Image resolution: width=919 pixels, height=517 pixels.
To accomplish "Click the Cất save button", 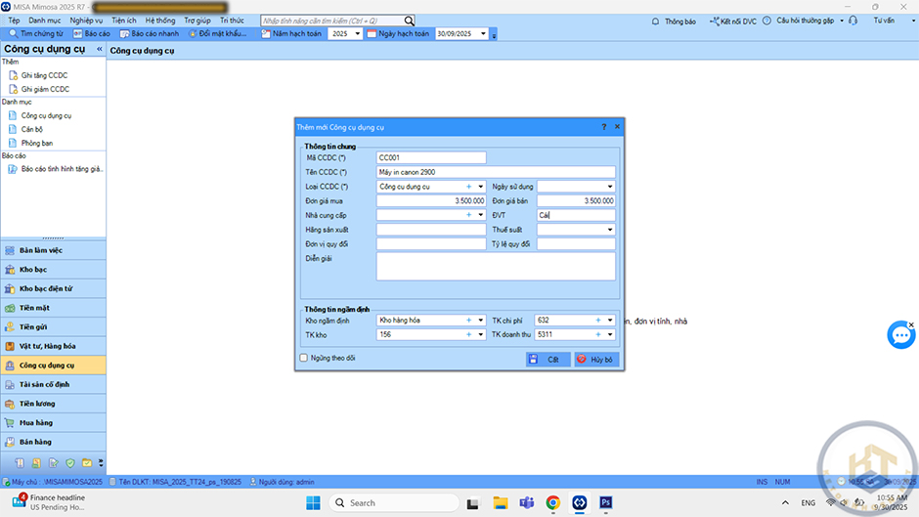I will point(547,360).
